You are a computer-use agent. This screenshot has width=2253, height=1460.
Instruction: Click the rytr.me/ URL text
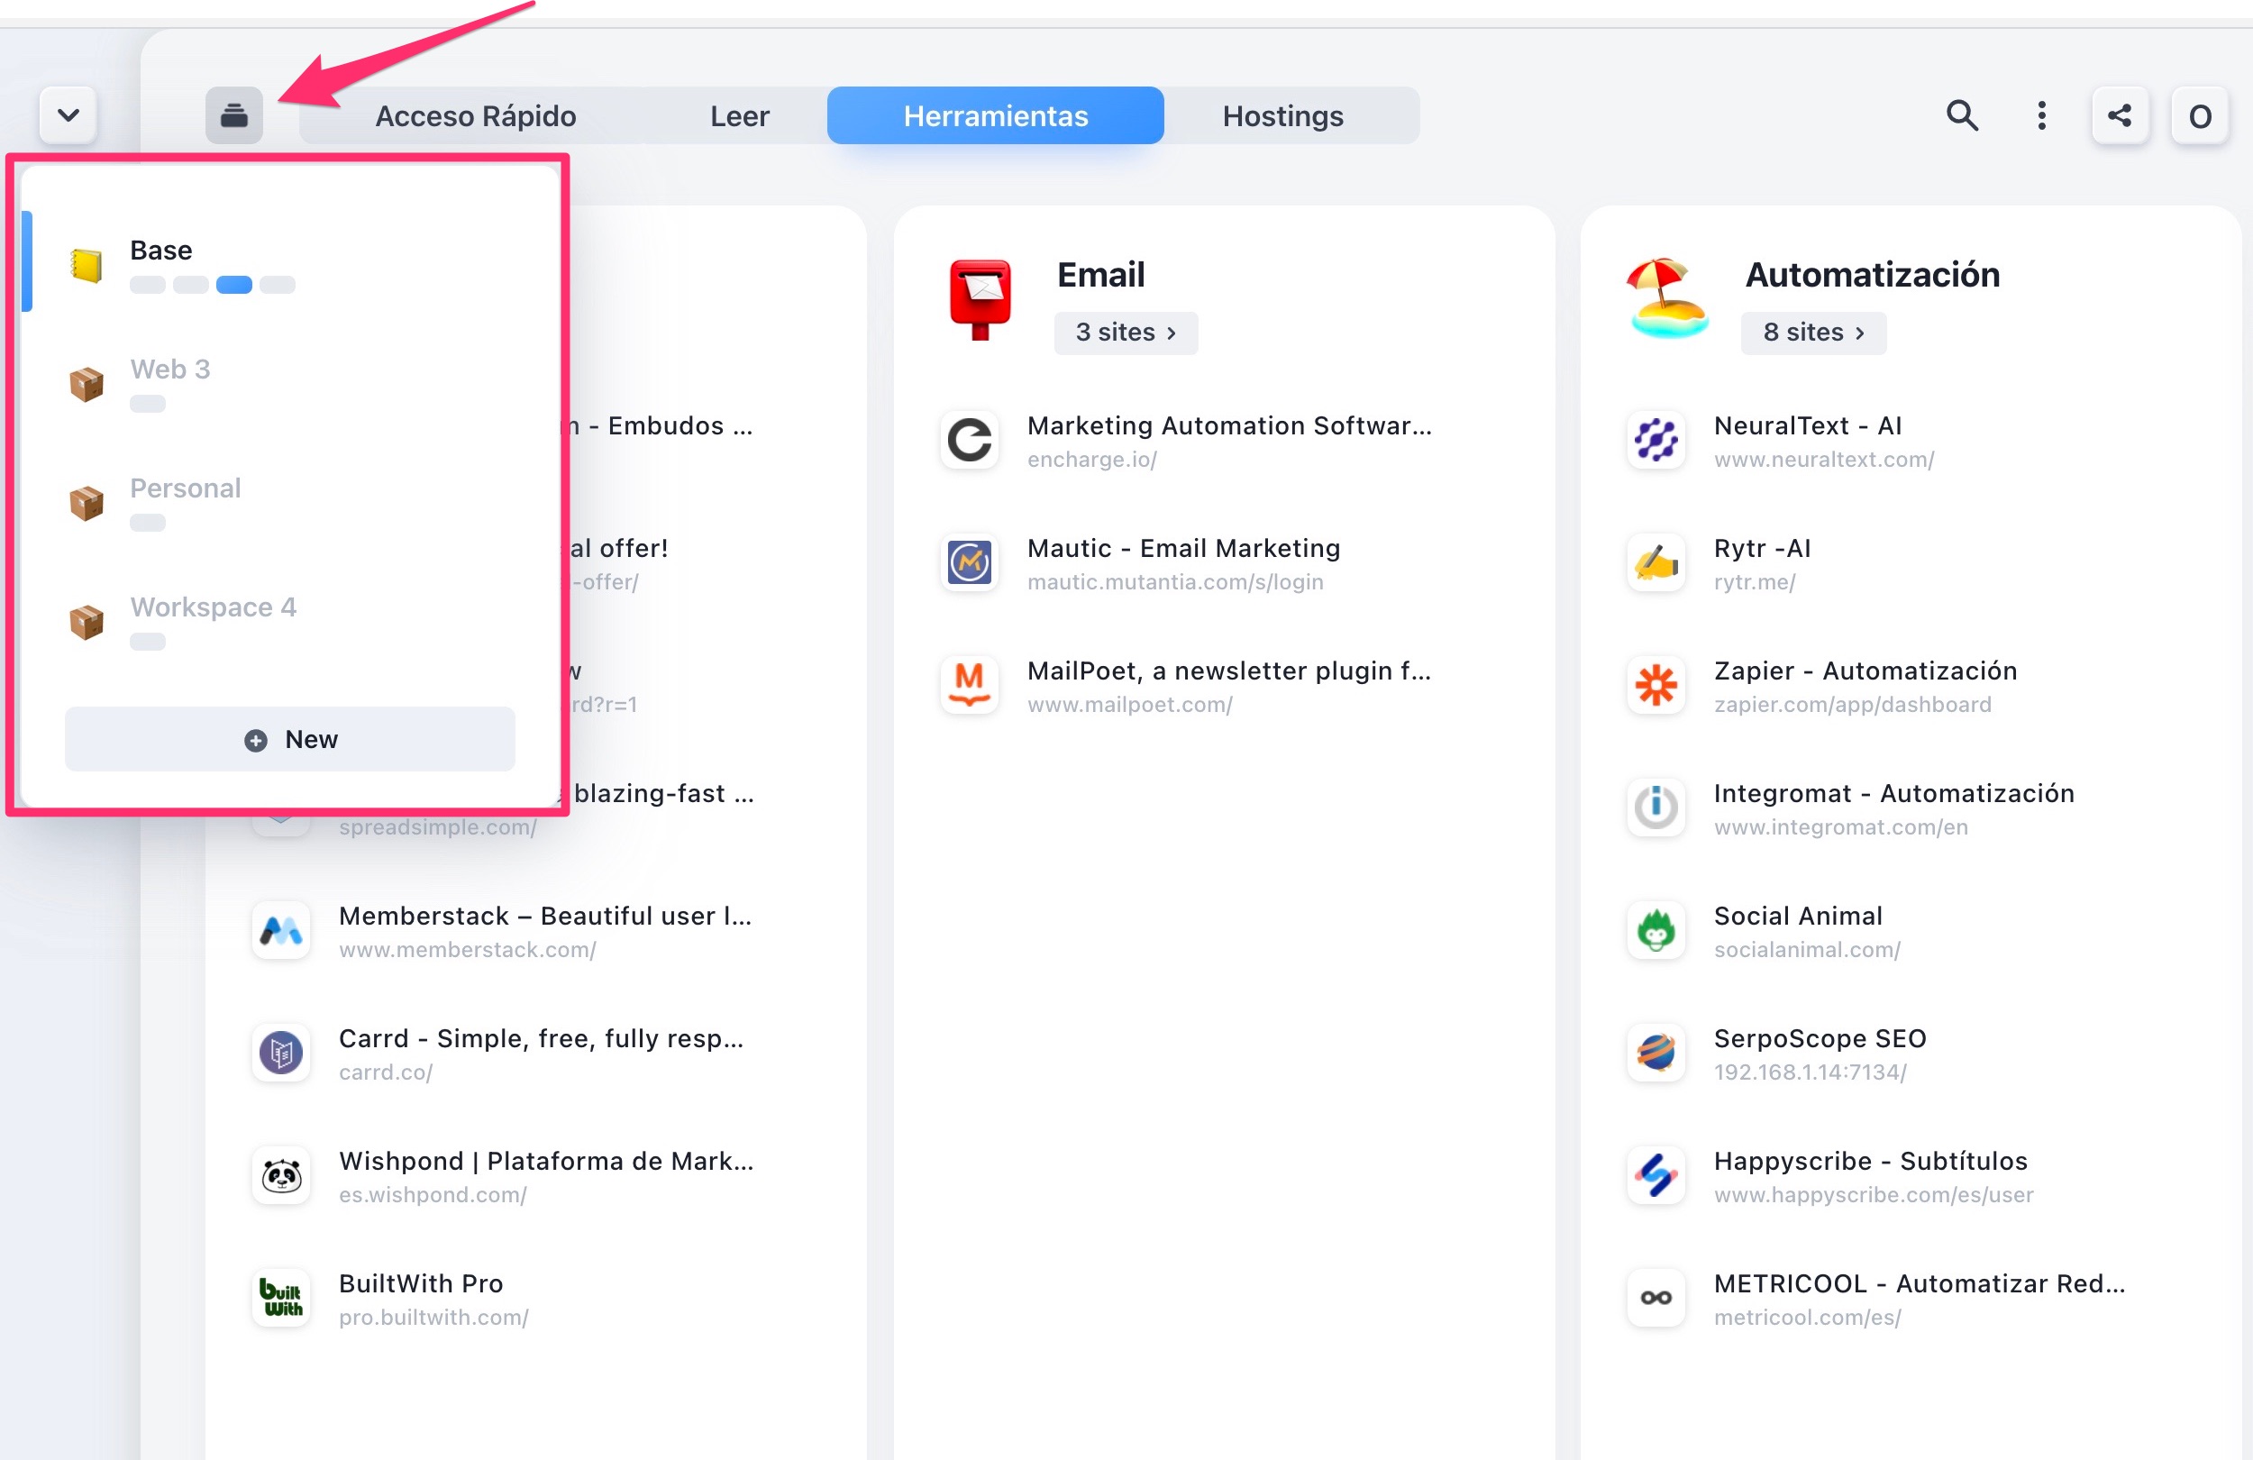(1754, 581)
